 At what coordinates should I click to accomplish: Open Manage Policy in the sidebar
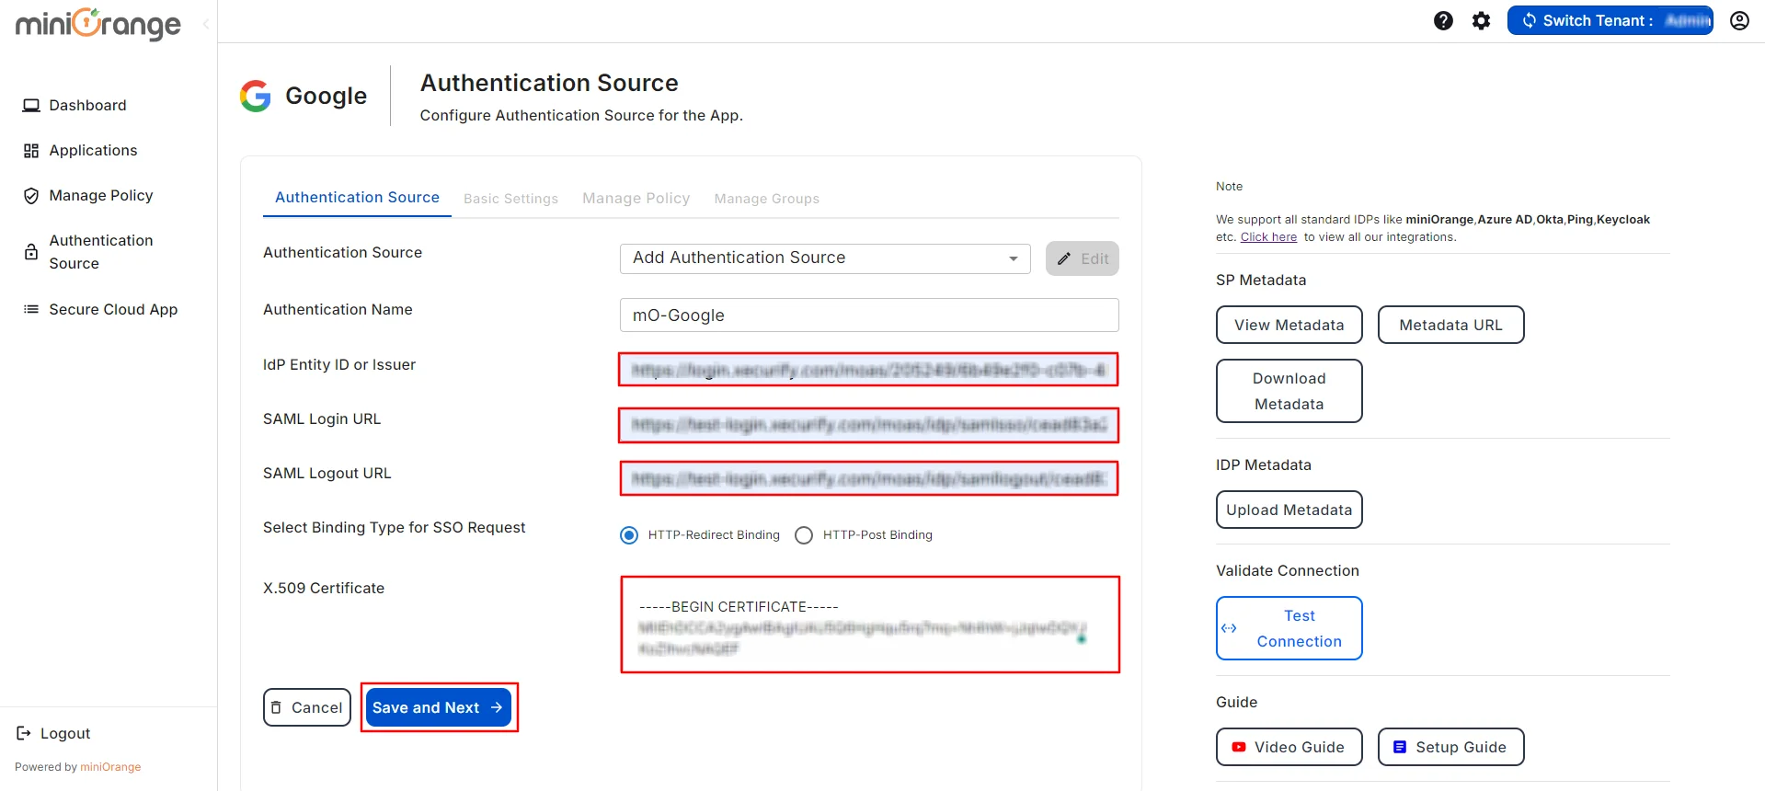coord(101,195)
